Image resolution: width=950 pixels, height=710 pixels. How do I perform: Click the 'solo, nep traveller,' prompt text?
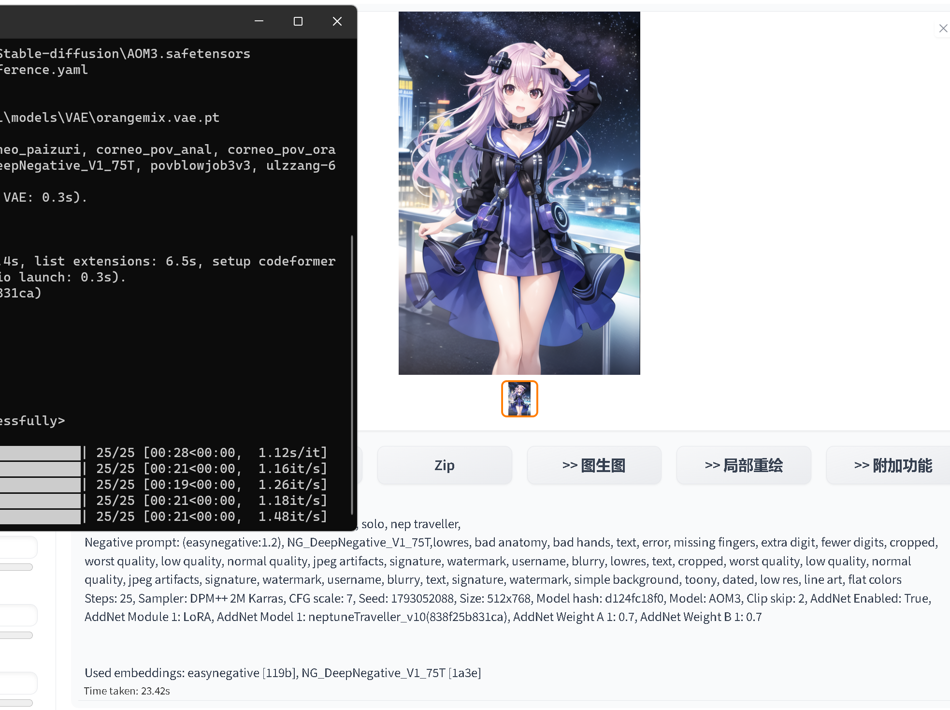(x=411, y=524)
